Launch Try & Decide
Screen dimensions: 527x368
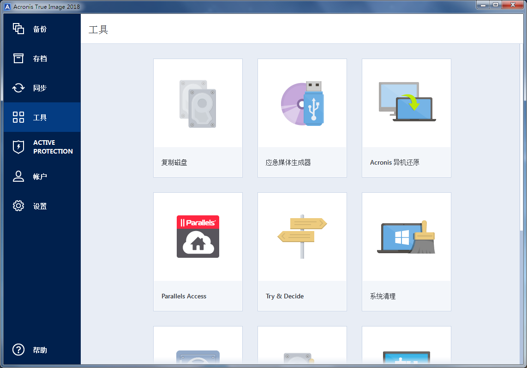pos(302,251)
